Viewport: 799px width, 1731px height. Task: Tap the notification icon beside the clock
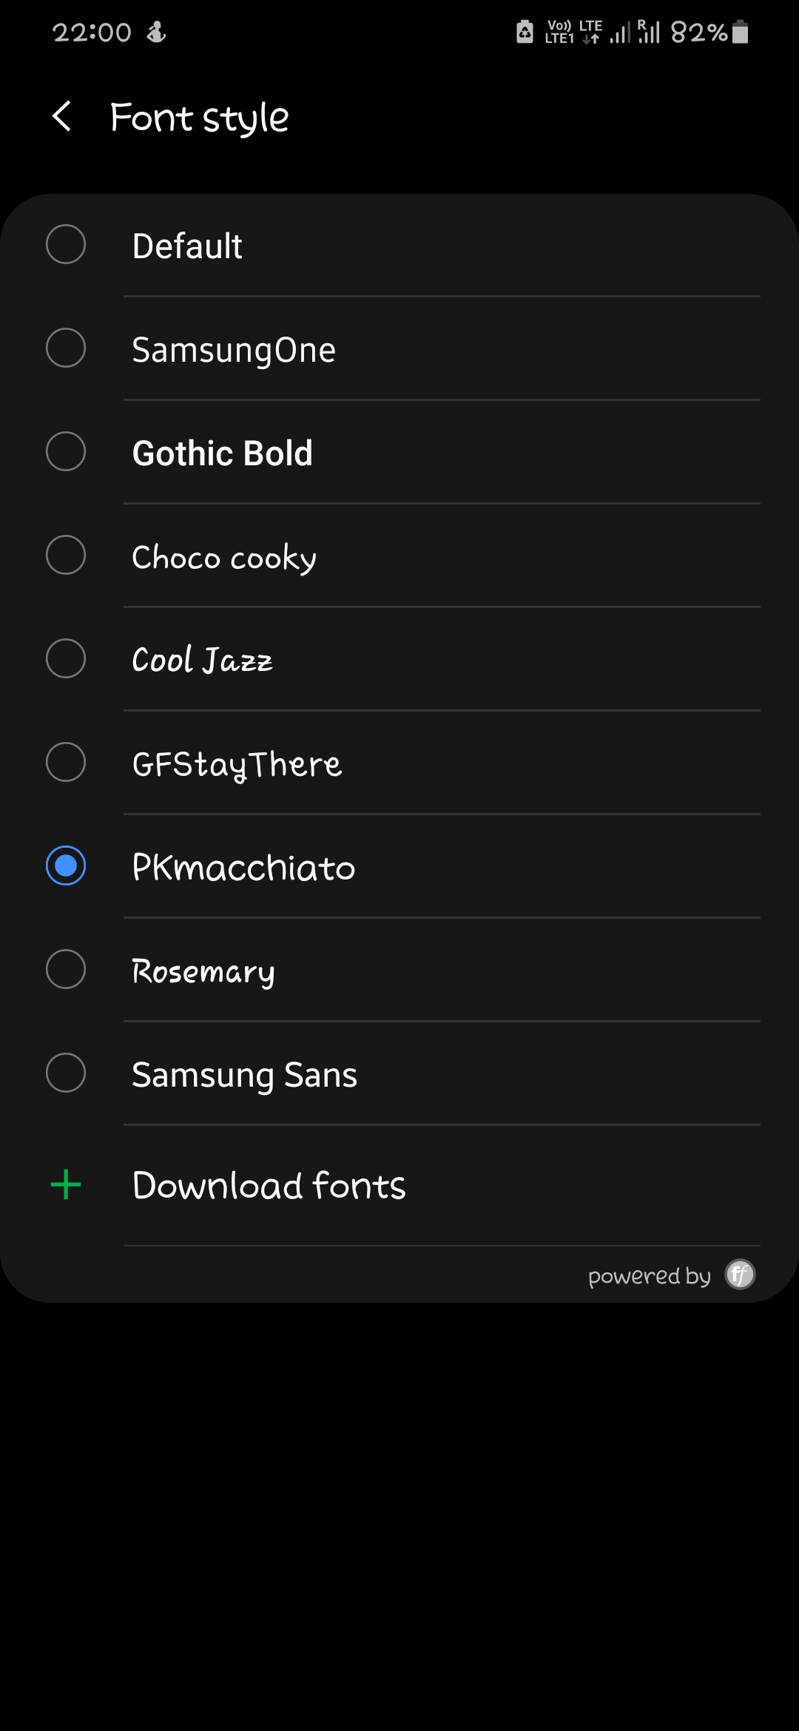156,32
